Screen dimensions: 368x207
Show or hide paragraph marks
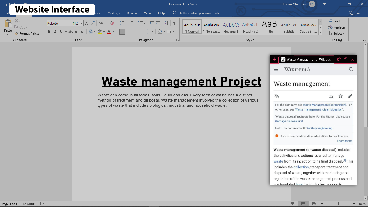click(175, 23)
